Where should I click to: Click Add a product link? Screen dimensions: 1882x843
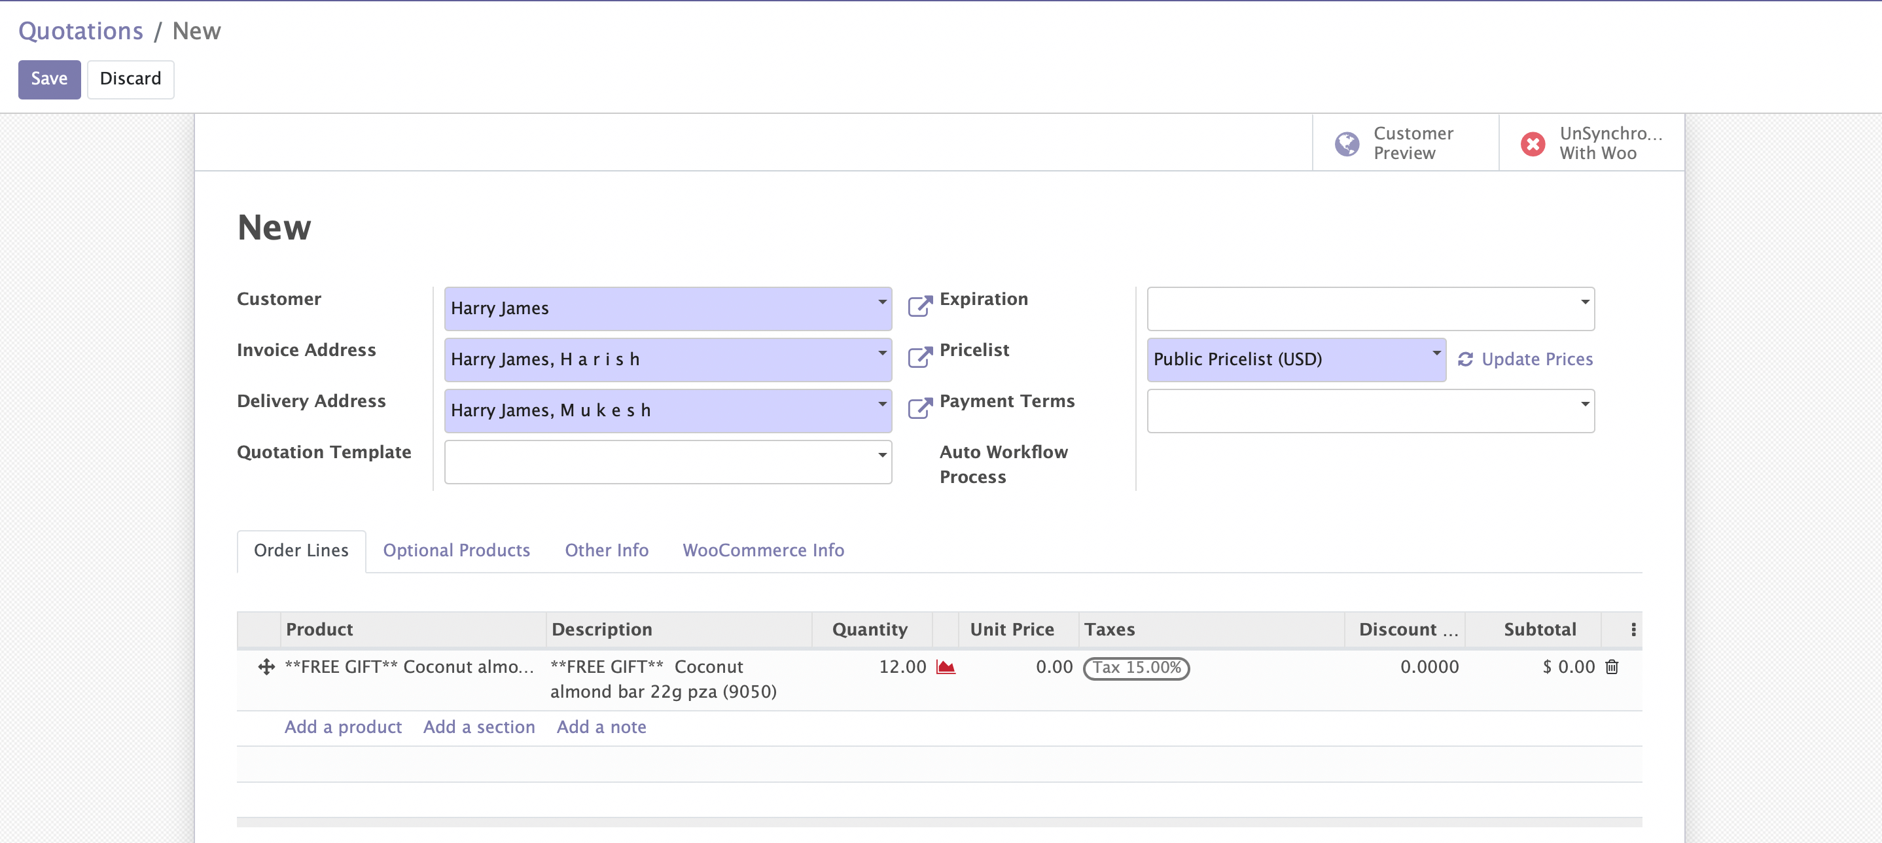tap(343, 727)
